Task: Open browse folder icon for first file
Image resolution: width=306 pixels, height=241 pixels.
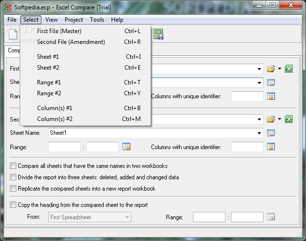Action: click(x=271, y=69)
